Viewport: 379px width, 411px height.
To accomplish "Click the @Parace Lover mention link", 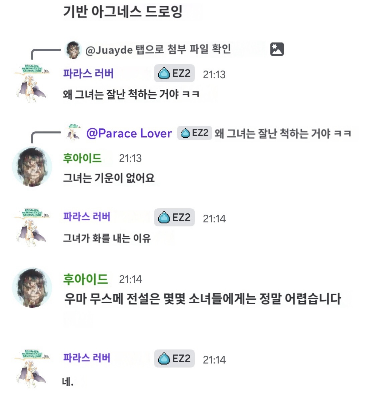I will 129,133.
